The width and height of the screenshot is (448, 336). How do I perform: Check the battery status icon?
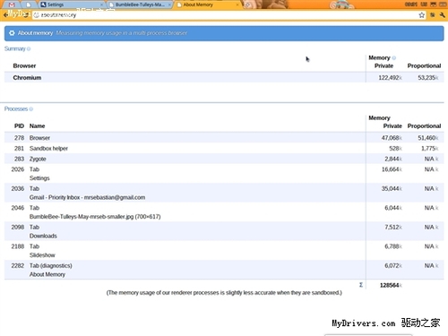pos(442,4)
